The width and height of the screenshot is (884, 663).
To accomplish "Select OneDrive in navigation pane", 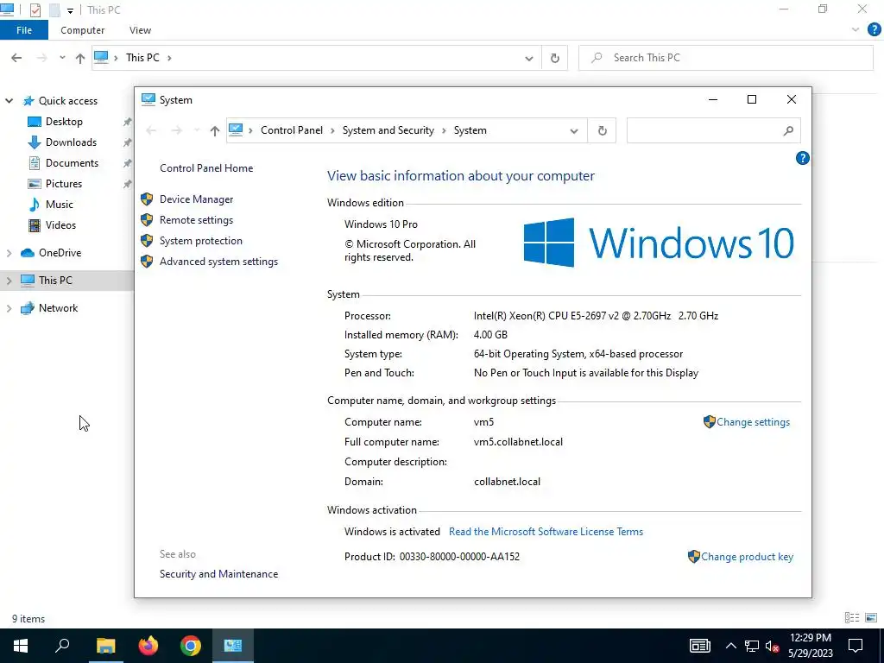I will tap(60, 253).
